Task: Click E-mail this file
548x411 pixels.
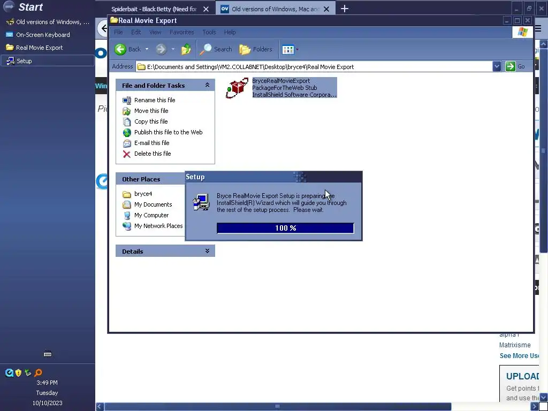Action: point(151,143)
